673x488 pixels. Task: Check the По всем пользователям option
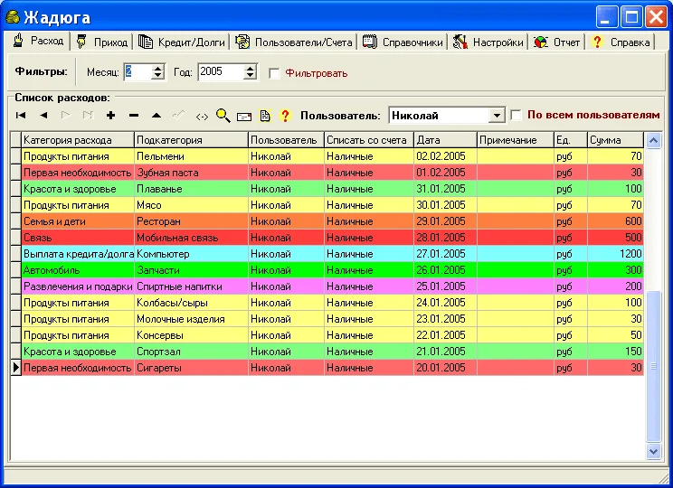[x=517, y=115]
